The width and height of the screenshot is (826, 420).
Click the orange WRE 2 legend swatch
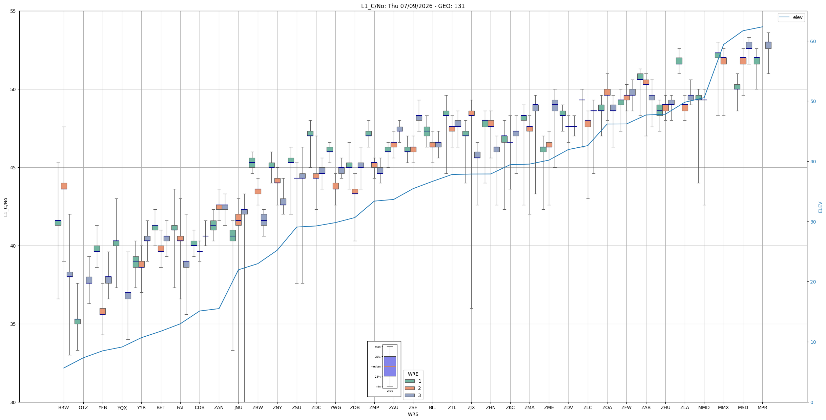click(410, 388)
